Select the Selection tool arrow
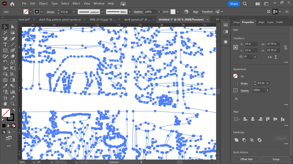Viewport: 293px width, 164px height. (5, 27)
